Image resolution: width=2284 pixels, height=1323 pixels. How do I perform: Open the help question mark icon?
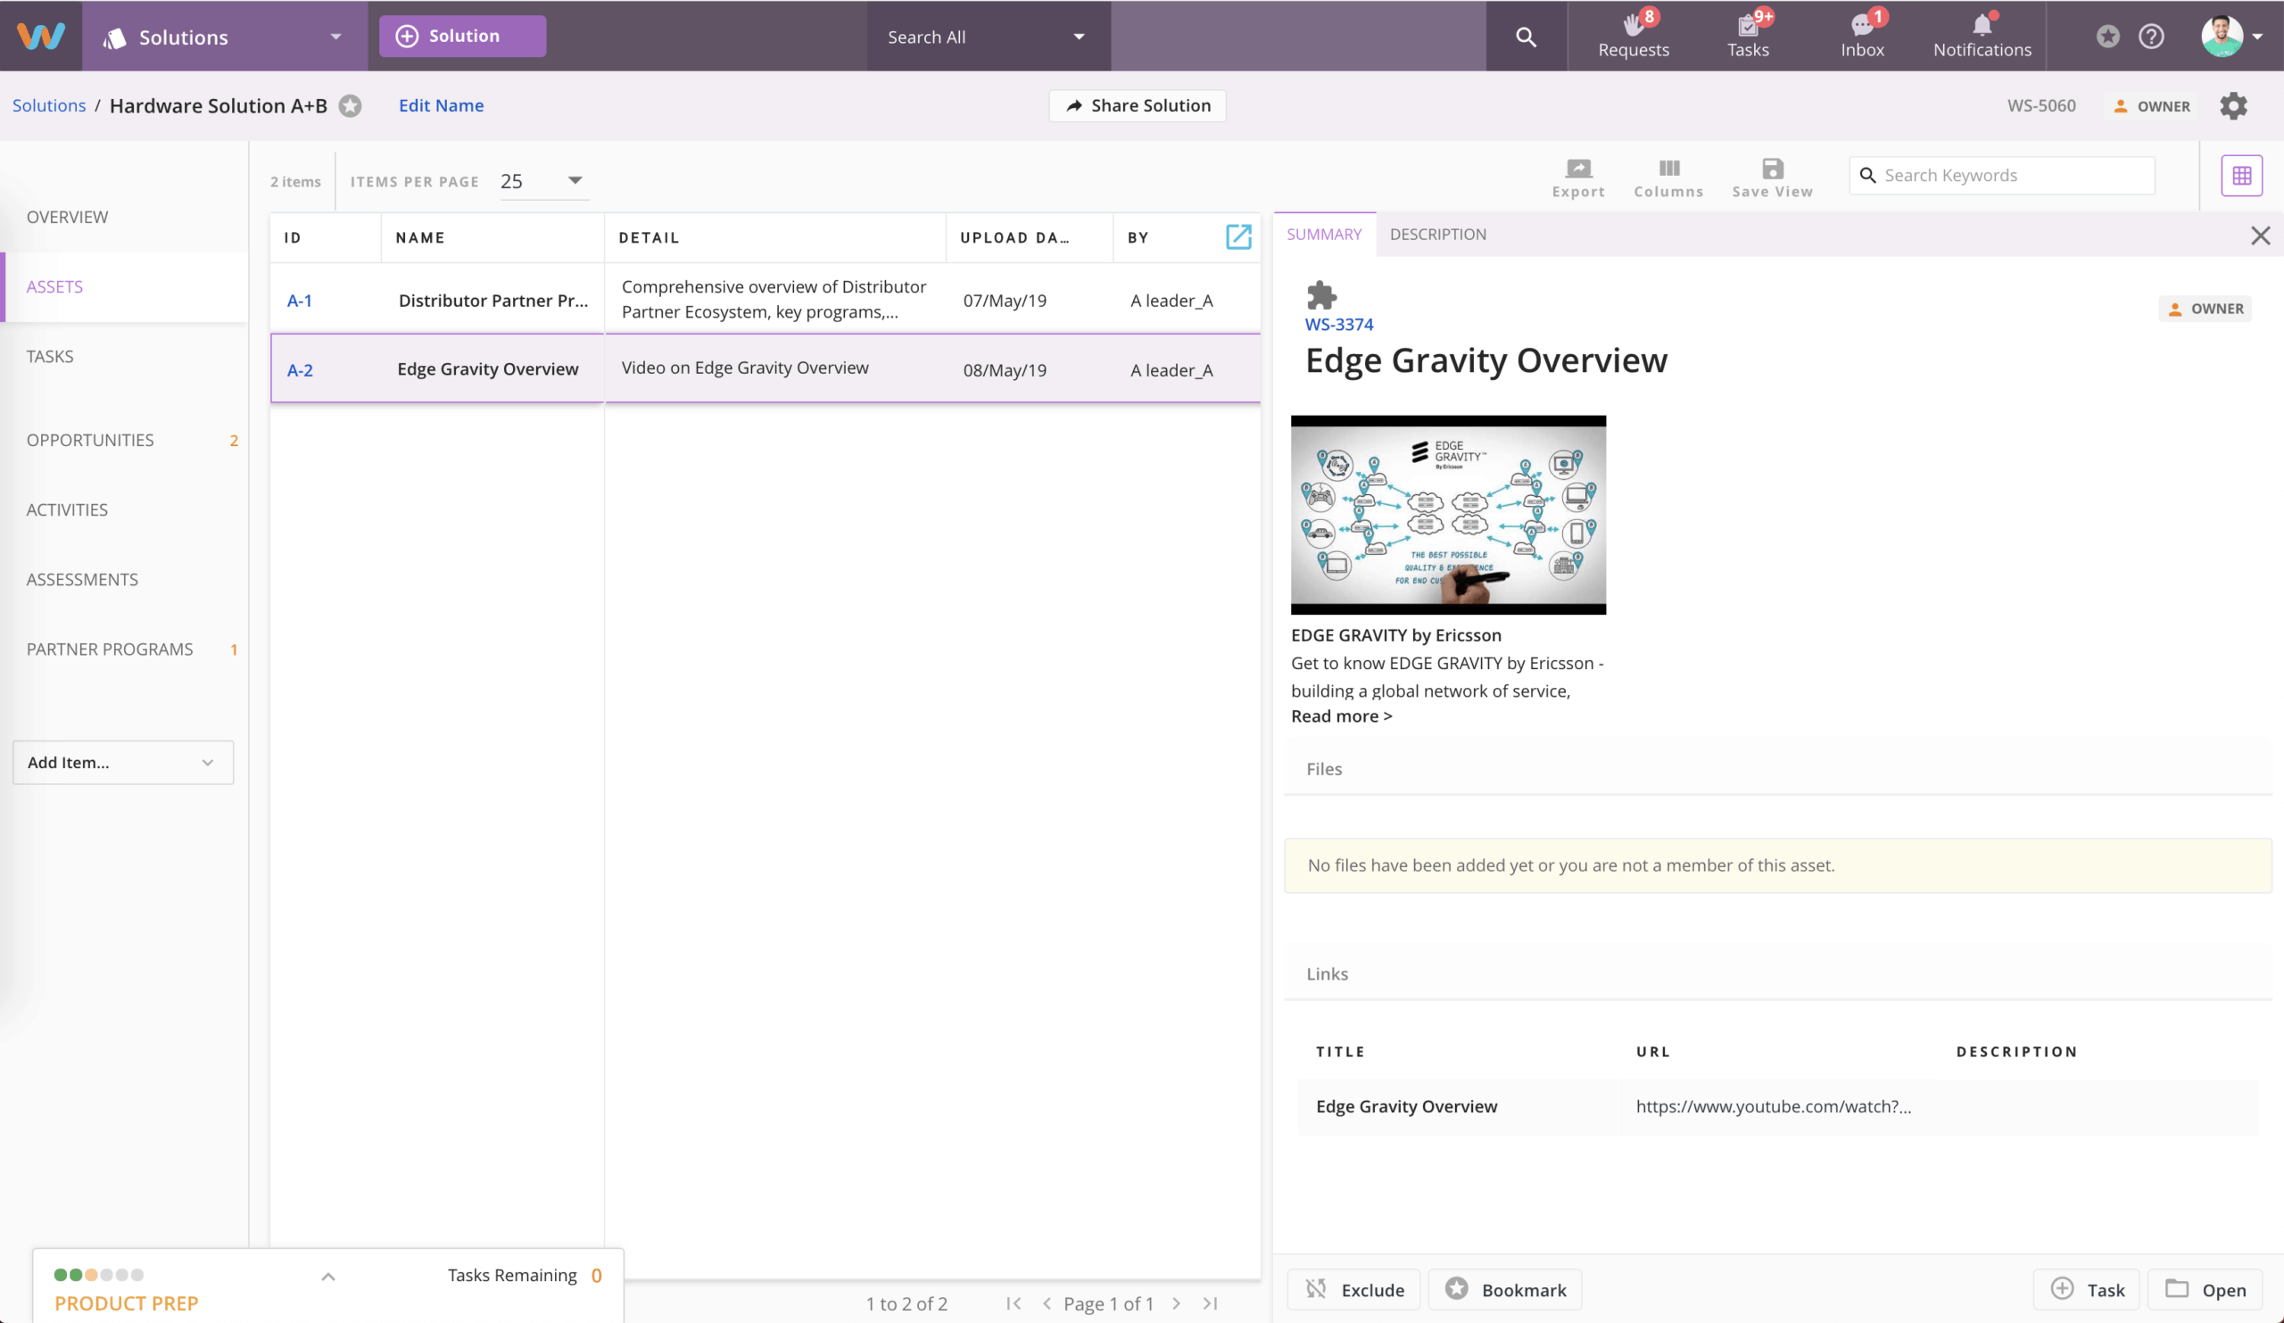(2152, 37)
